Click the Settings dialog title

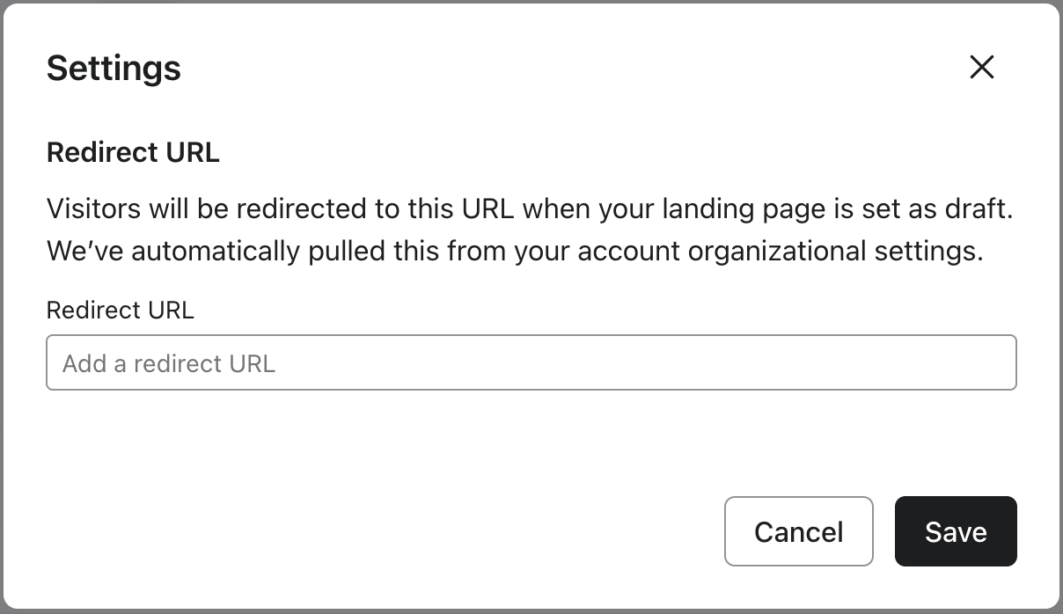[114, 68]
